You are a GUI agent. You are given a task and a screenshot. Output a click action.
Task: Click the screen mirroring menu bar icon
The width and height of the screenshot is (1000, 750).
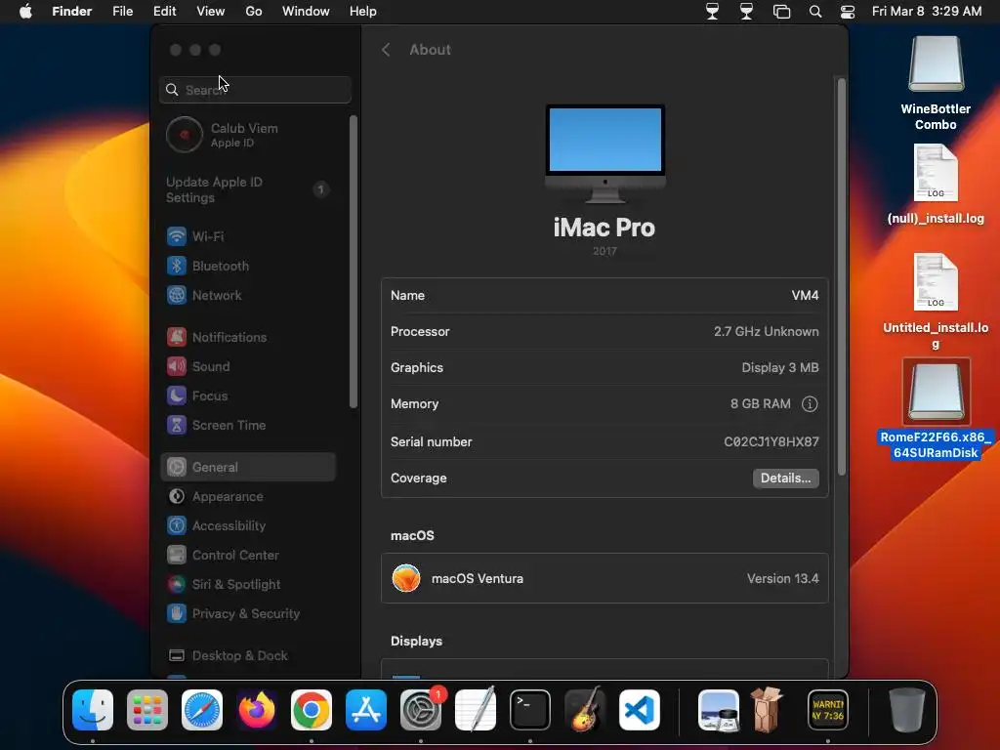[x=781, y=12]
